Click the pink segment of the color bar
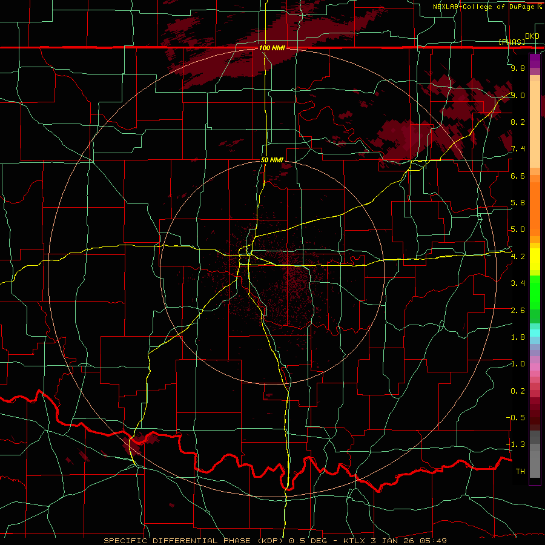The image size is (545, 545). pyautogui.click(x=535, y=367)
